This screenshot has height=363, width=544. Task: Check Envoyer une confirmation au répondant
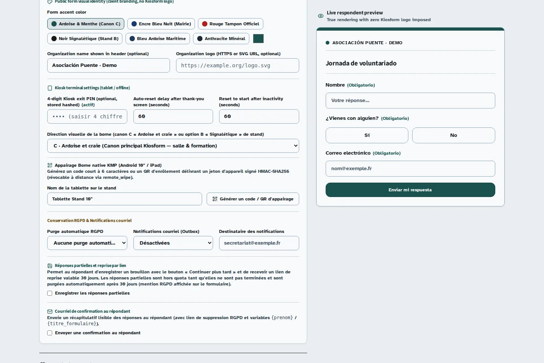tap(49, 333)
